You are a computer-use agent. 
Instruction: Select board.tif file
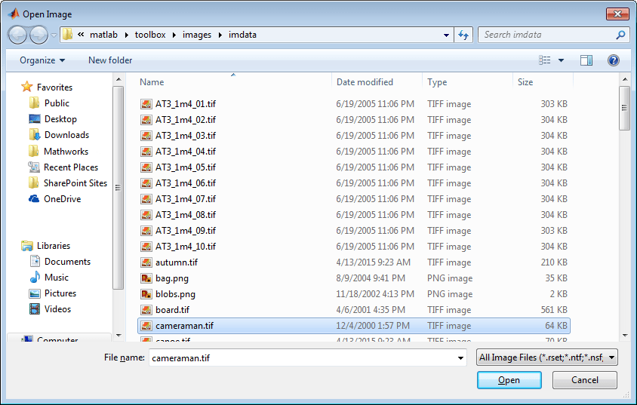[172, 310]
